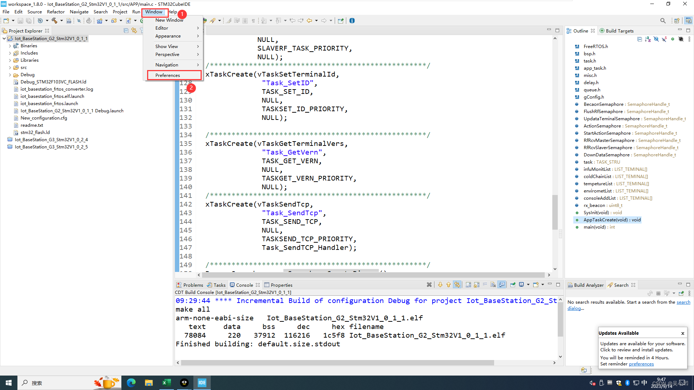Click the Pin Console icon

click(x=513, y=285)
